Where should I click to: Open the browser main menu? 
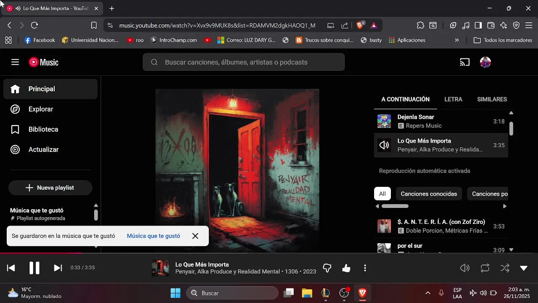(x=529, y=25)
